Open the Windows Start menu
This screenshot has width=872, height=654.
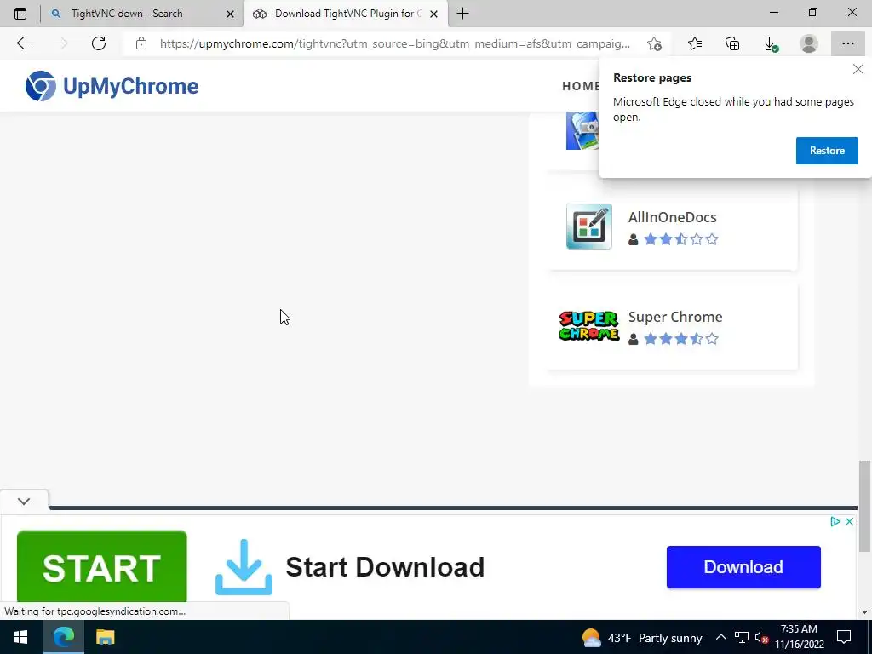[21, 637]
